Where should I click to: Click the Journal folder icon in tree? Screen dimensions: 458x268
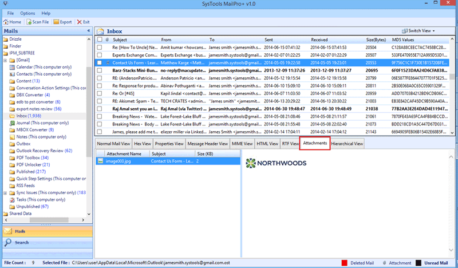click(12, 123)
